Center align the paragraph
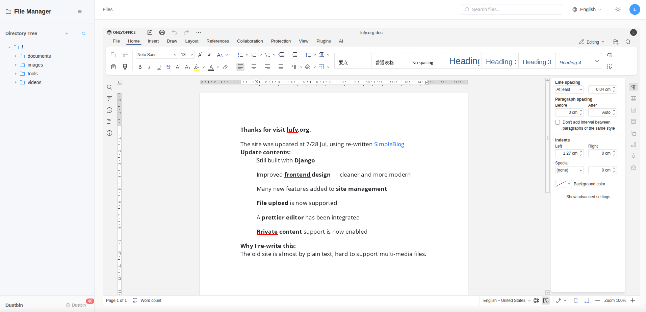This screenshot has width=646, height=312. point(254,67)
